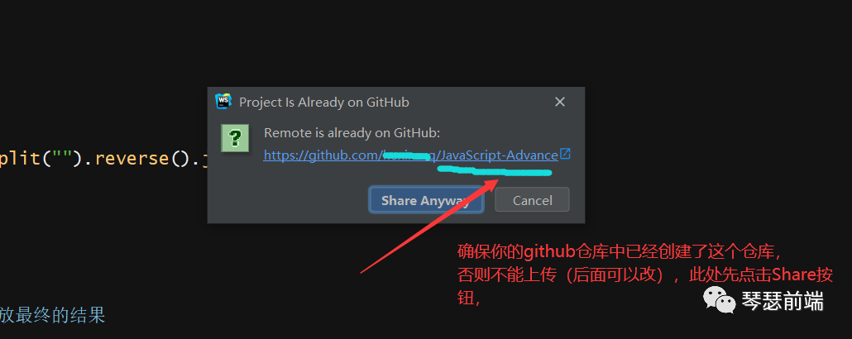Click the red annotation line starting 否则不能上传

[645, 275]
